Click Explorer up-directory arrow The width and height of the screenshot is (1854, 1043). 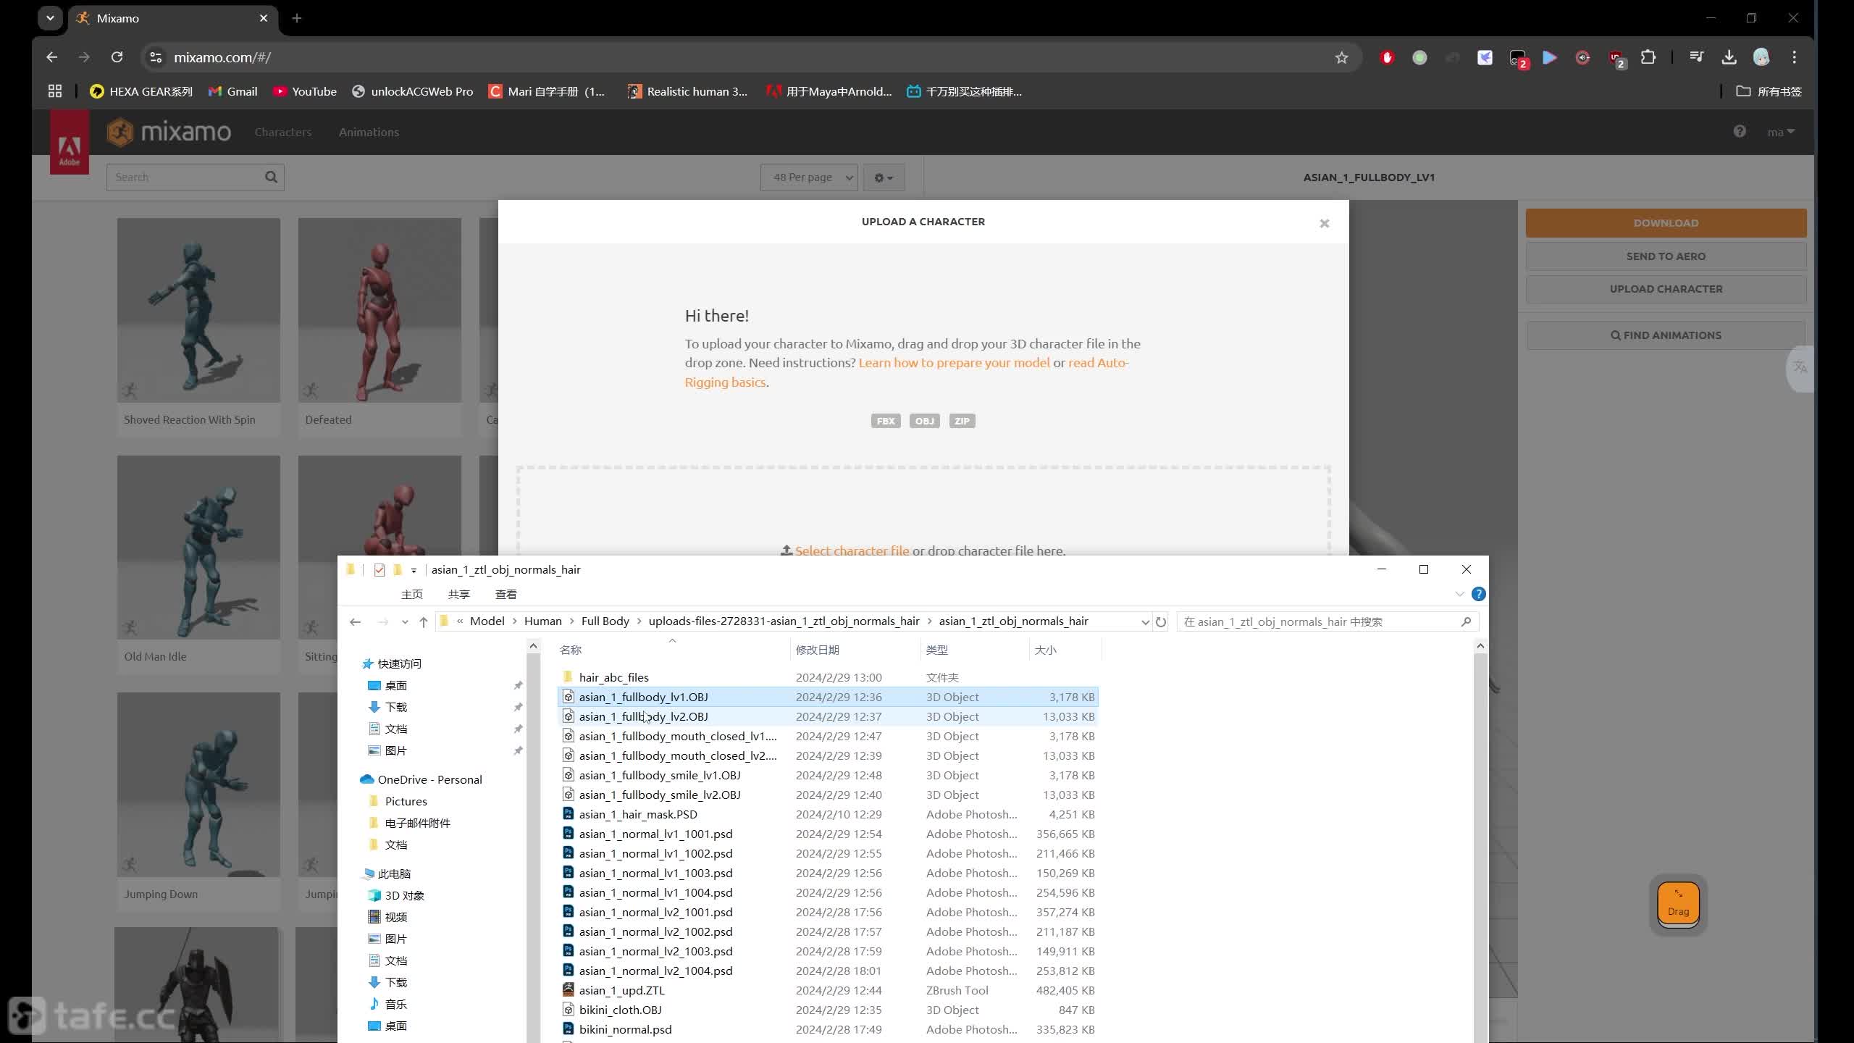(424, 621)
